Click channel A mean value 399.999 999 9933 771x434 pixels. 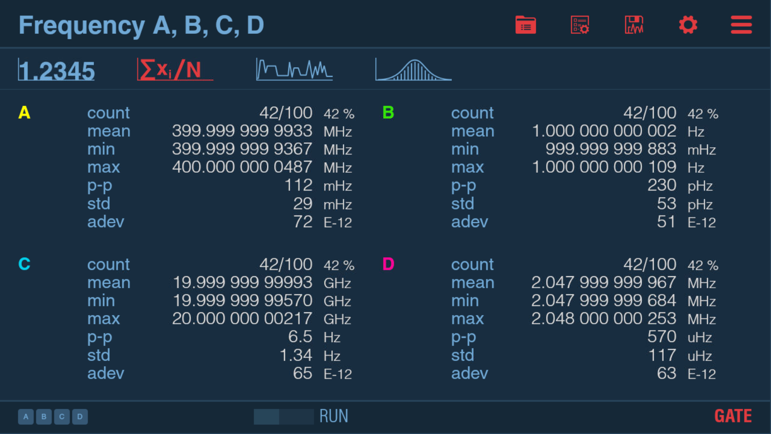coord(242,131)
